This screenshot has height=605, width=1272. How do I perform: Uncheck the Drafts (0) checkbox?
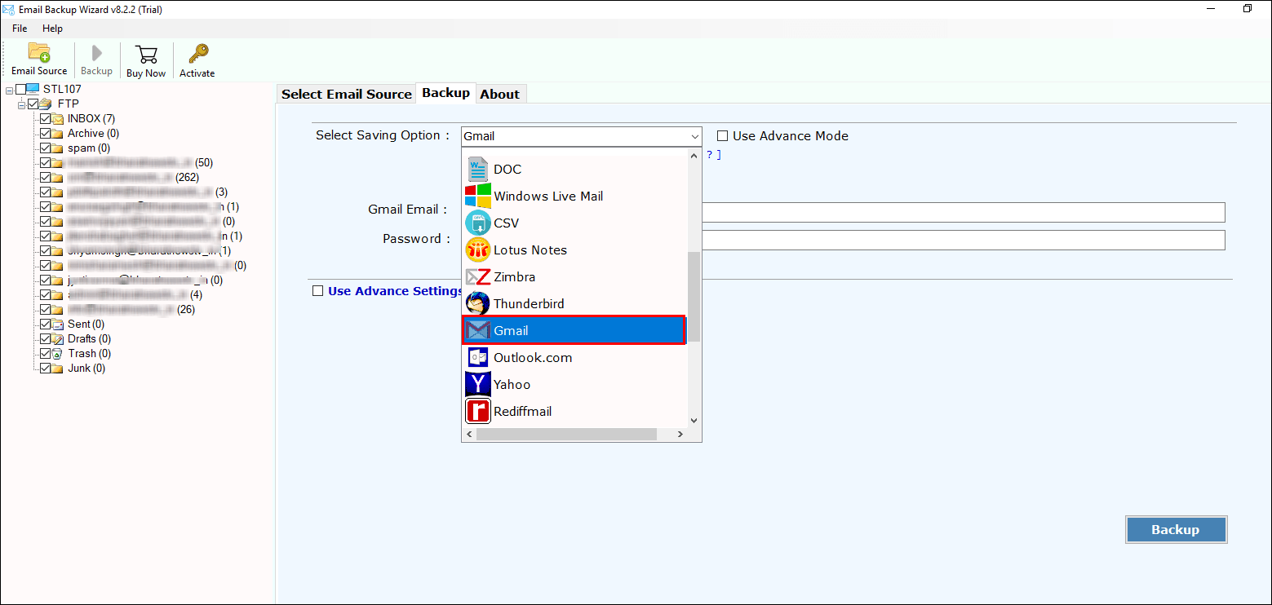(46, 339)
